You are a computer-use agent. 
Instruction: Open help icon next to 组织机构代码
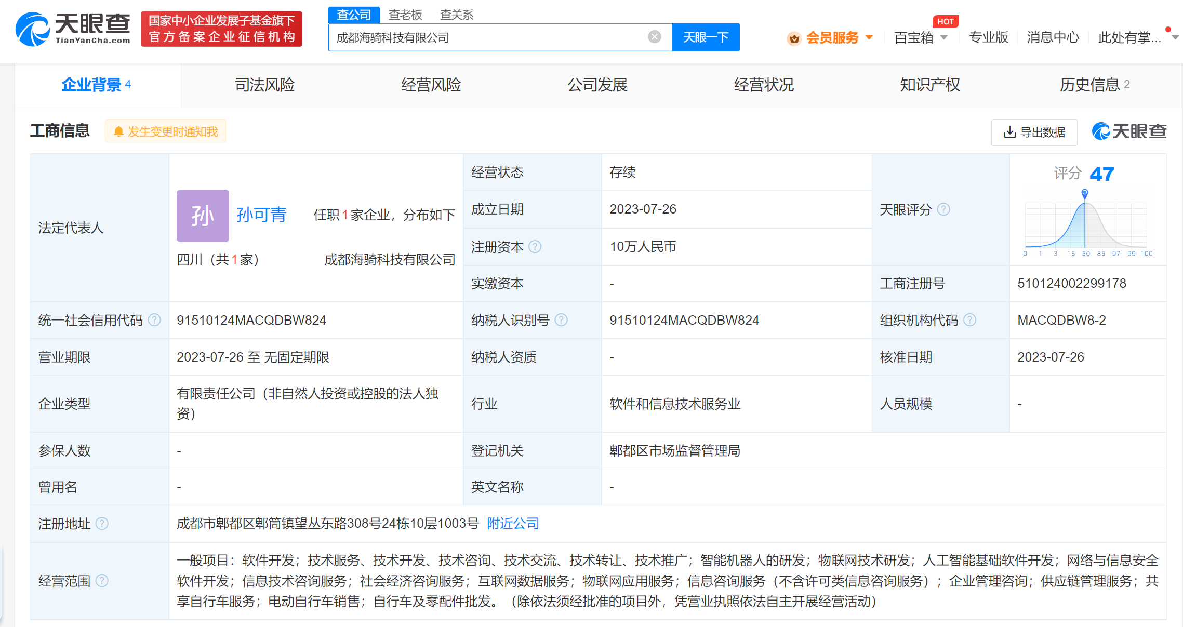[x=970, y=320]
